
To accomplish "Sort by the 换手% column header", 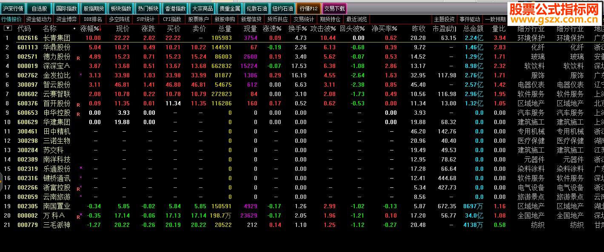I will 298,28.
